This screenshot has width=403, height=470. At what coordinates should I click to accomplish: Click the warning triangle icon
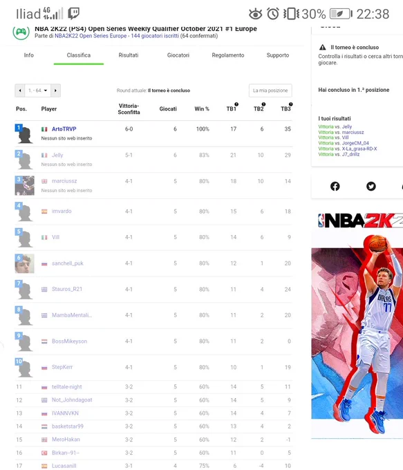pos(323,47)
